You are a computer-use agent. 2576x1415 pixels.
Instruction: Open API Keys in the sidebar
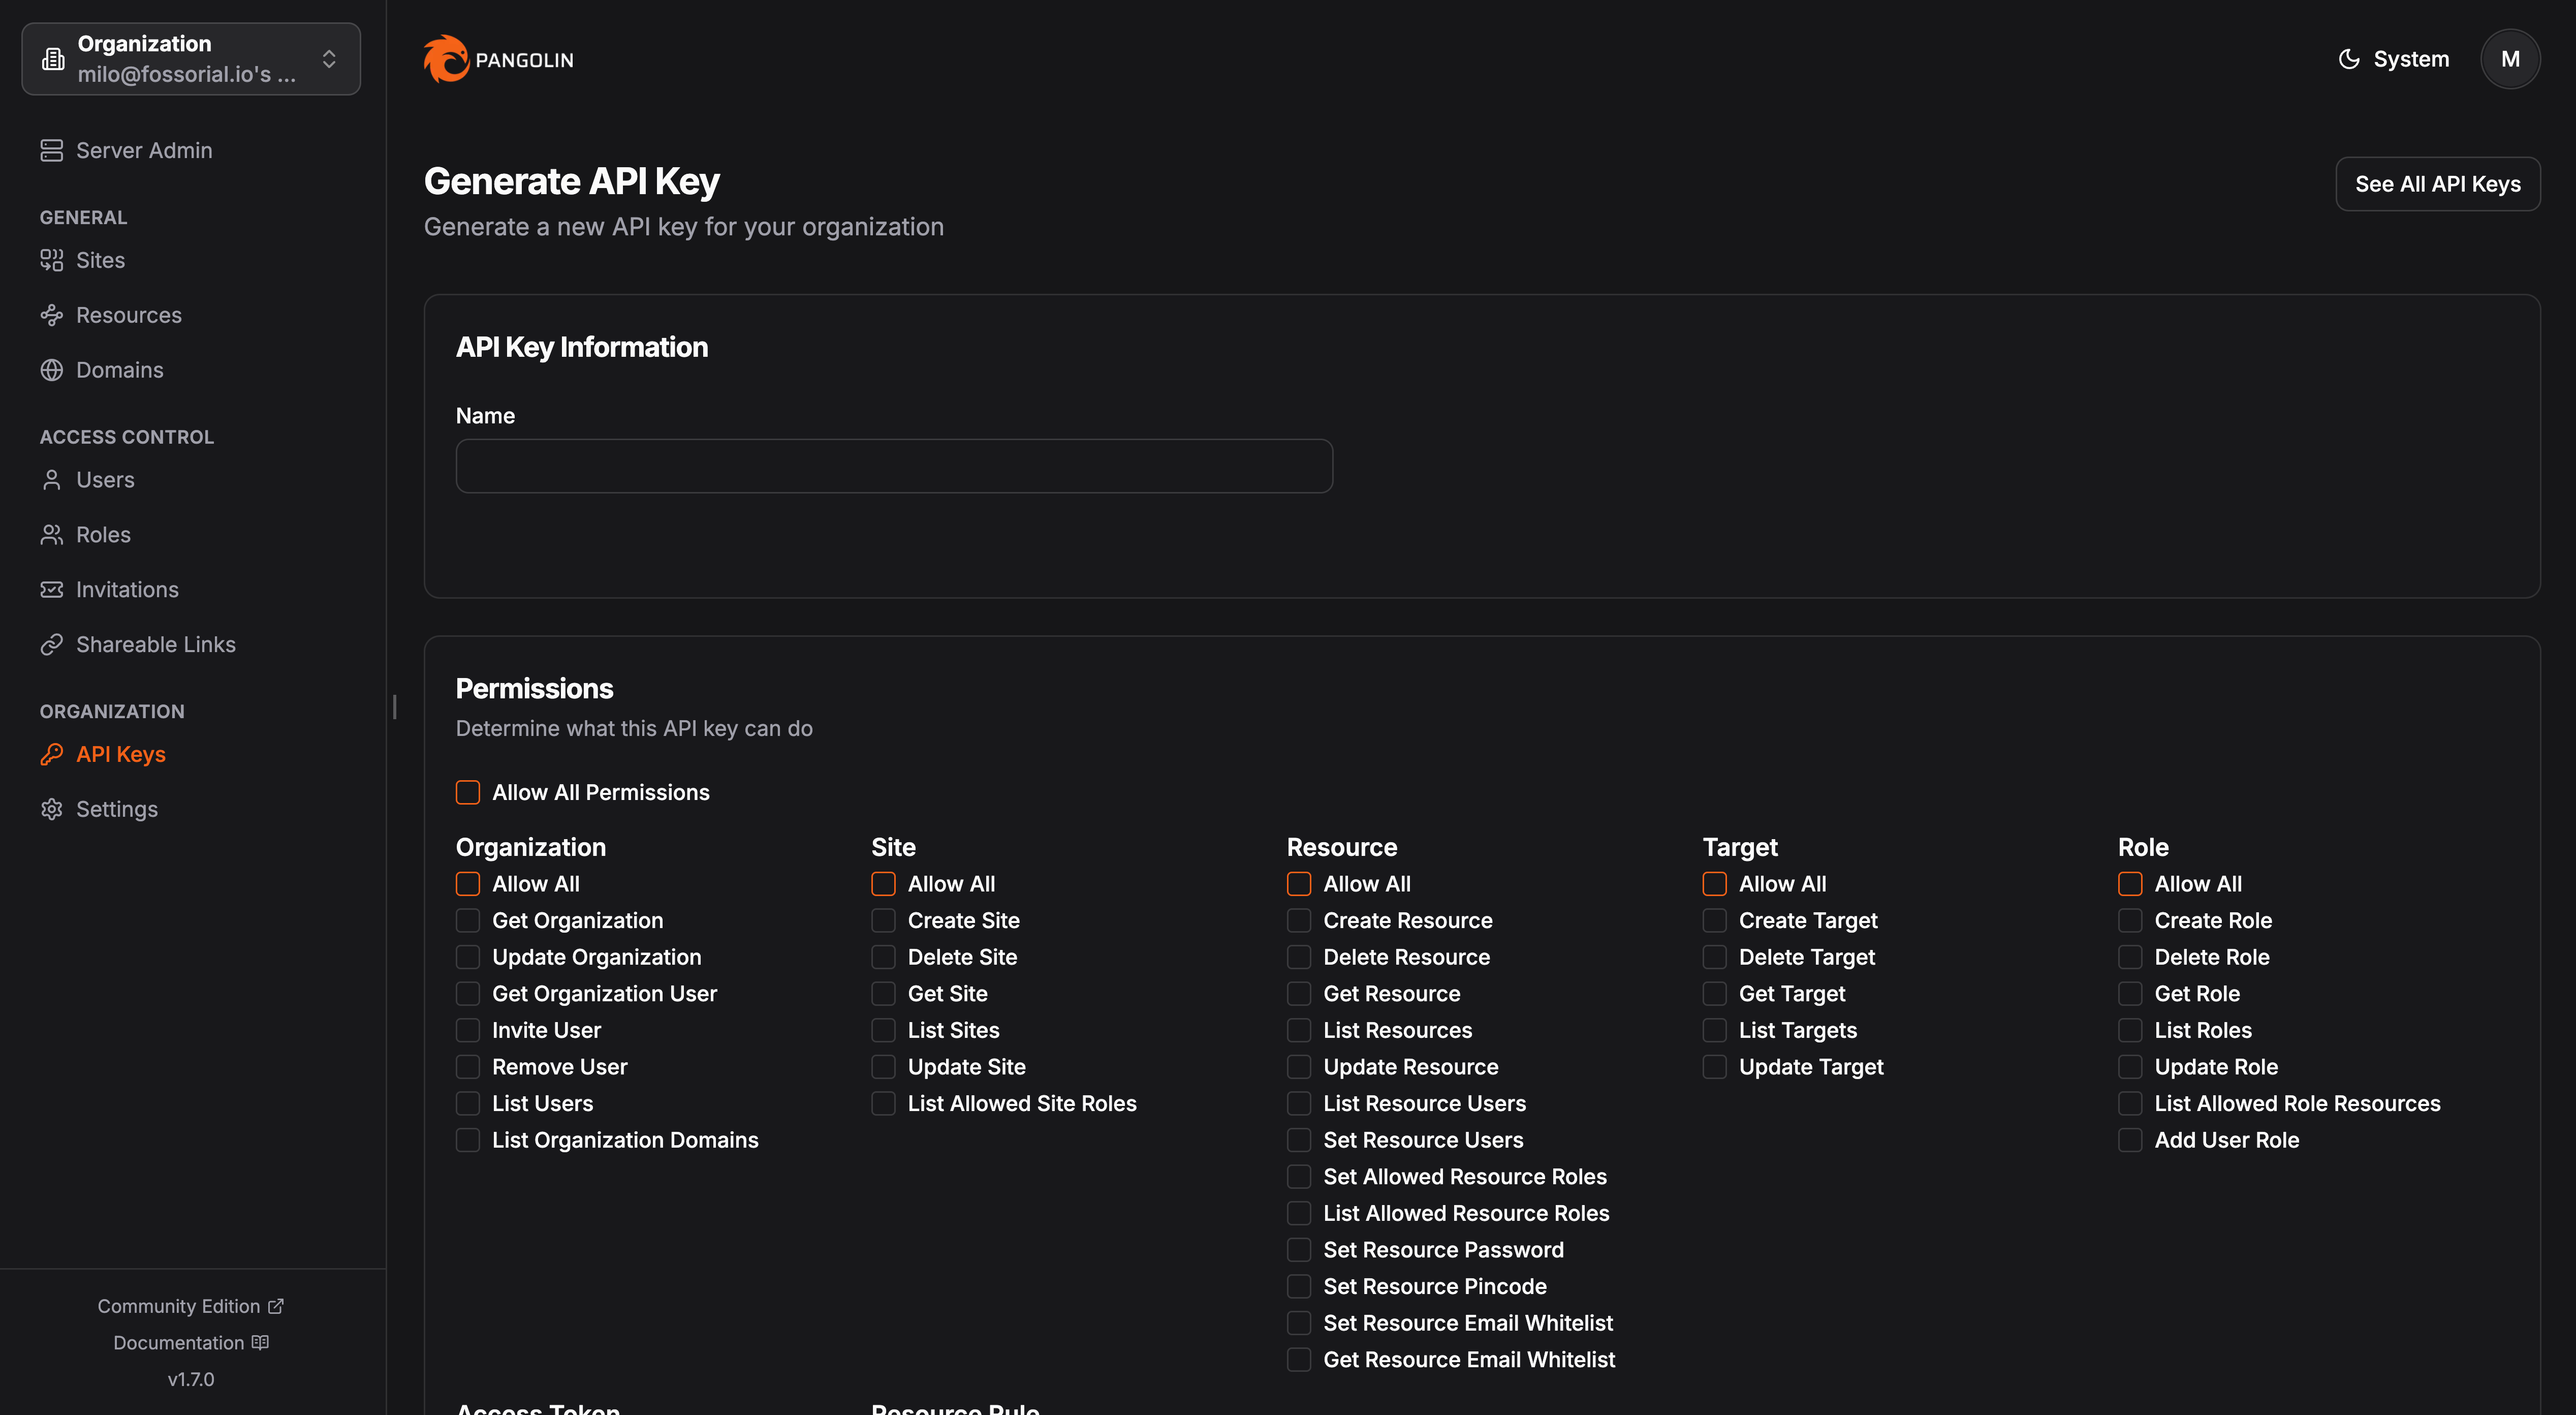click(x=120, y=754)
